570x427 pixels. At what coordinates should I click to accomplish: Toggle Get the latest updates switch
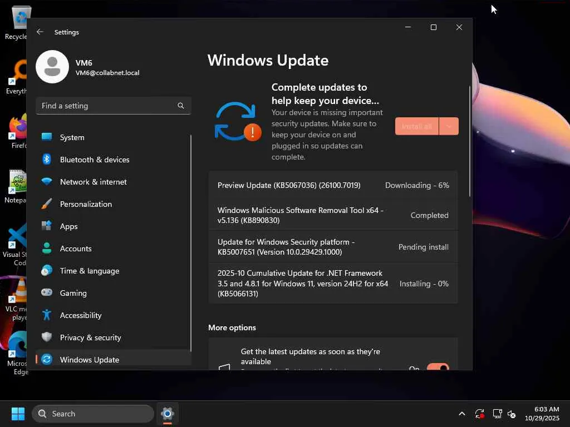tap(438, 367)
